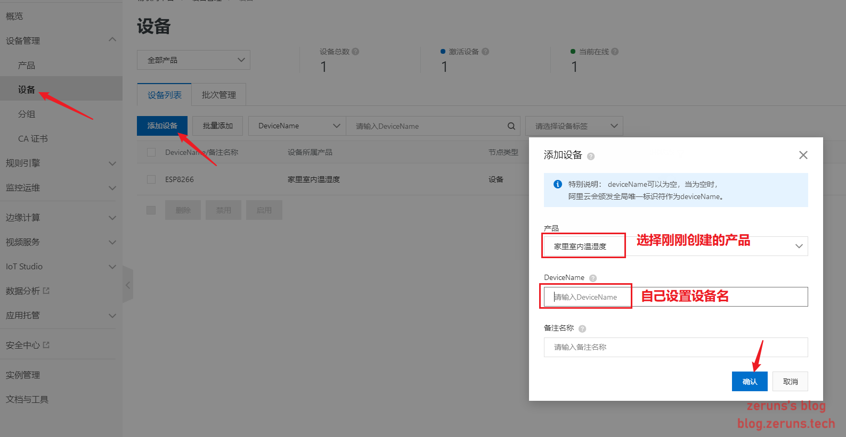Click help icon beside 备注名称 label
Image resolution: width=846 pixels, height=437 pixels.
pos(582,328)
